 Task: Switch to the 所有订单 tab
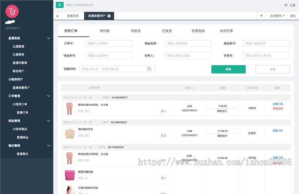click(71, 31)
